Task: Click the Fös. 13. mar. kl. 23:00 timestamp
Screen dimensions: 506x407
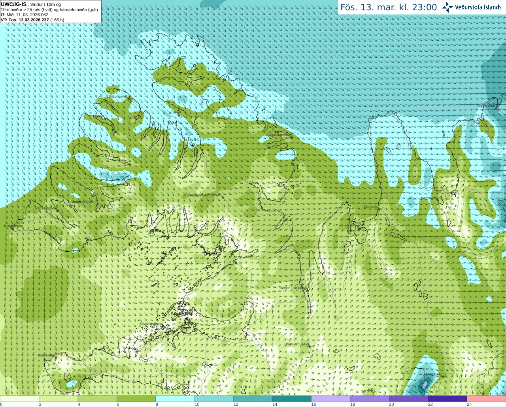Action: 389,8
